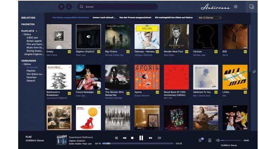Click the magnifier search icon

(x=81, y=7)
